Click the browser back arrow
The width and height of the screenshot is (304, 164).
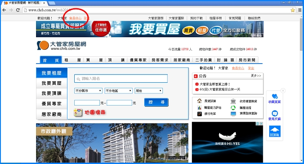(x=4, y=10)
